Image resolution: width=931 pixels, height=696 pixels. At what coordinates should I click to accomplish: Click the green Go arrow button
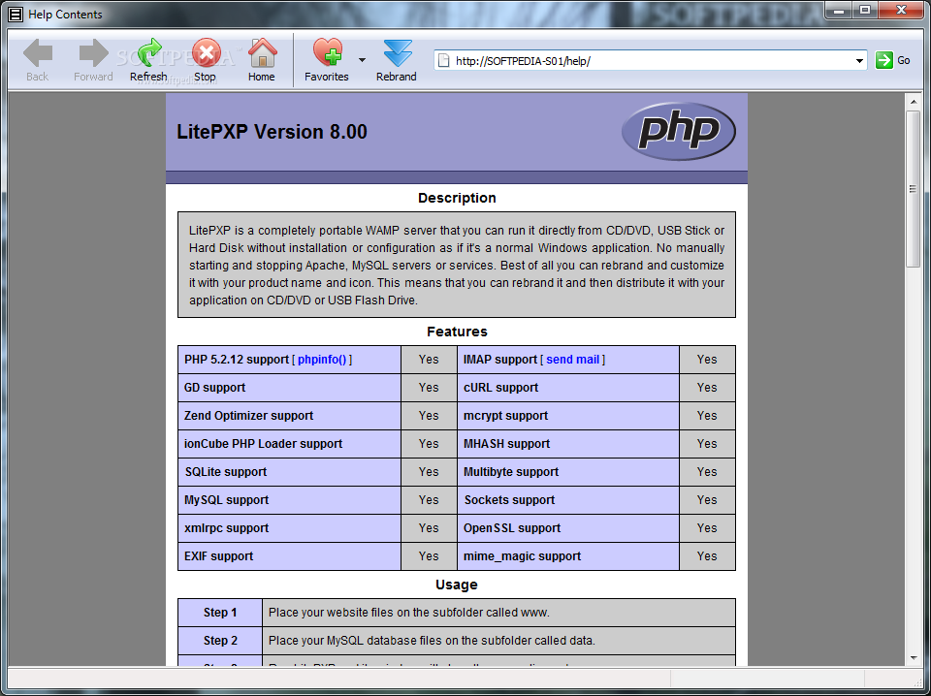(x=883, y=60)
